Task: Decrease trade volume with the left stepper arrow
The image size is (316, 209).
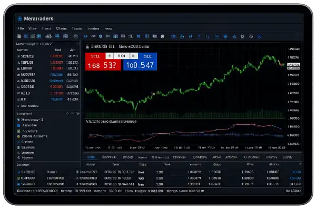Action: (x=110, y=56)
